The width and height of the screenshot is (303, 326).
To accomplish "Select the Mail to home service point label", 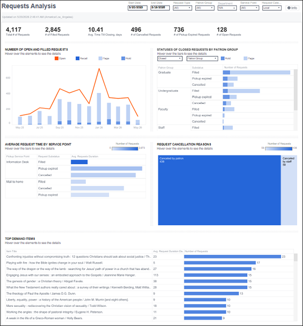I will pos(15,182).
